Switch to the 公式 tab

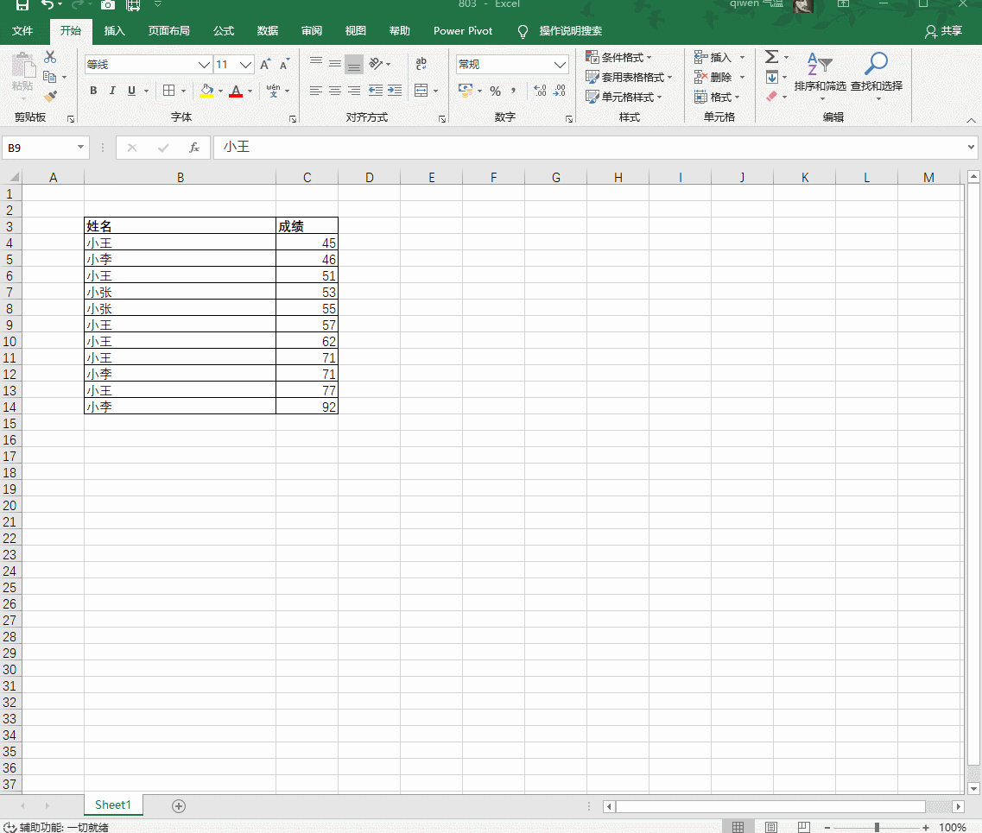click(x=224, y=31)
